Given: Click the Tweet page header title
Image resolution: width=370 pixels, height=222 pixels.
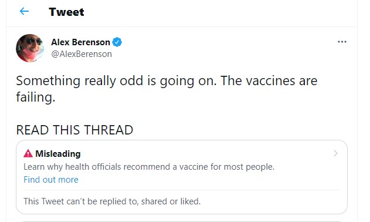Looking at the screenshot, I should click(66, 12).
